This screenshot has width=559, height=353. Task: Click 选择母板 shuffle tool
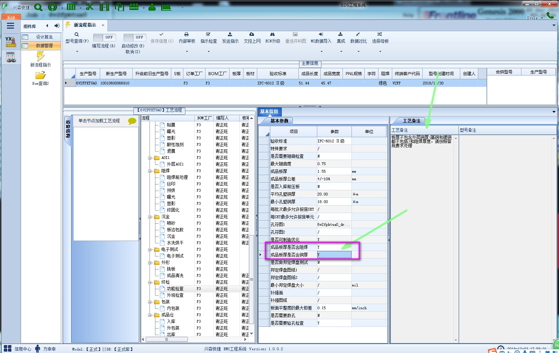pyautogui.click(x=380, y=38)
